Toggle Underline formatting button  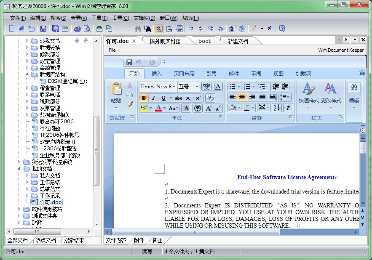pyautogui.click(x=163, y=98)
